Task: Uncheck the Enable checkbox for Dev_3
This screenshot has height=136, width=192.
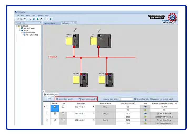Action: click(55, 120)
